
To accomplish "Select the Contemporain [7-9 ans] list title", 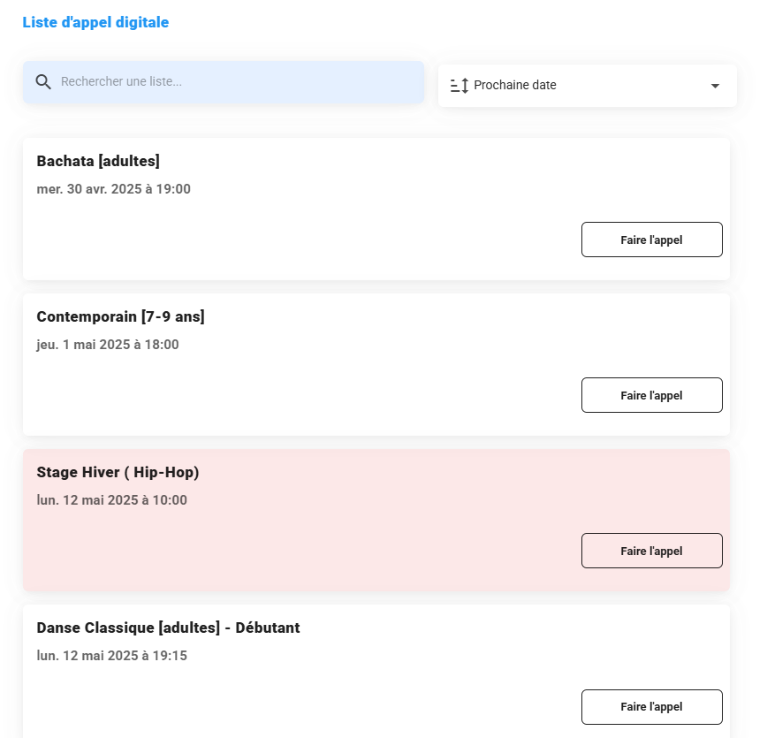I will [x=121, y=316].
